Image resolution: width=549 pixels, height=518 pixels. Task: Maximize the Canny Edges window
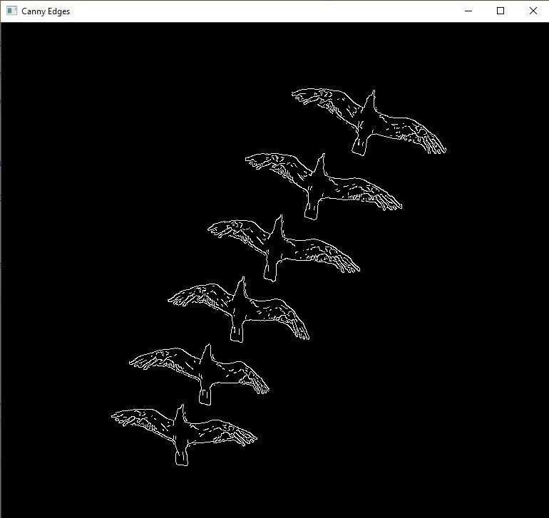point(501,11)
